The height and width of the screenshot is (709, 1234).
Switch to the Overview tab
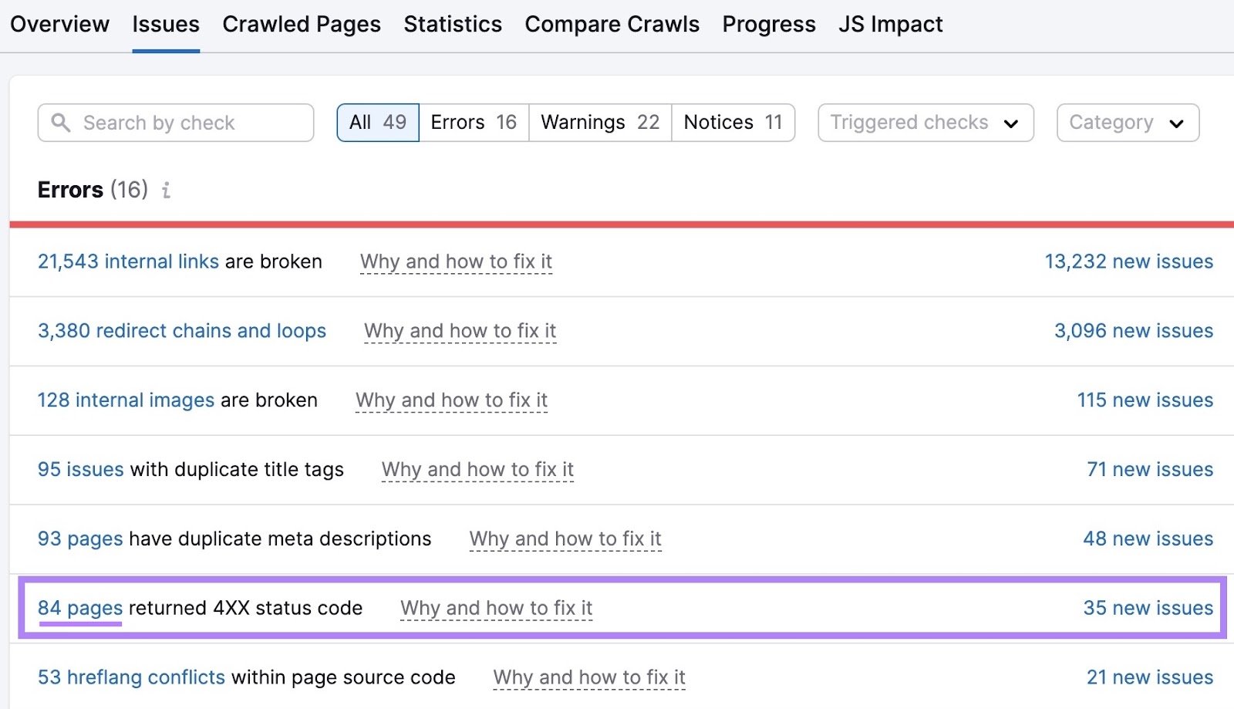coord(59,25)
